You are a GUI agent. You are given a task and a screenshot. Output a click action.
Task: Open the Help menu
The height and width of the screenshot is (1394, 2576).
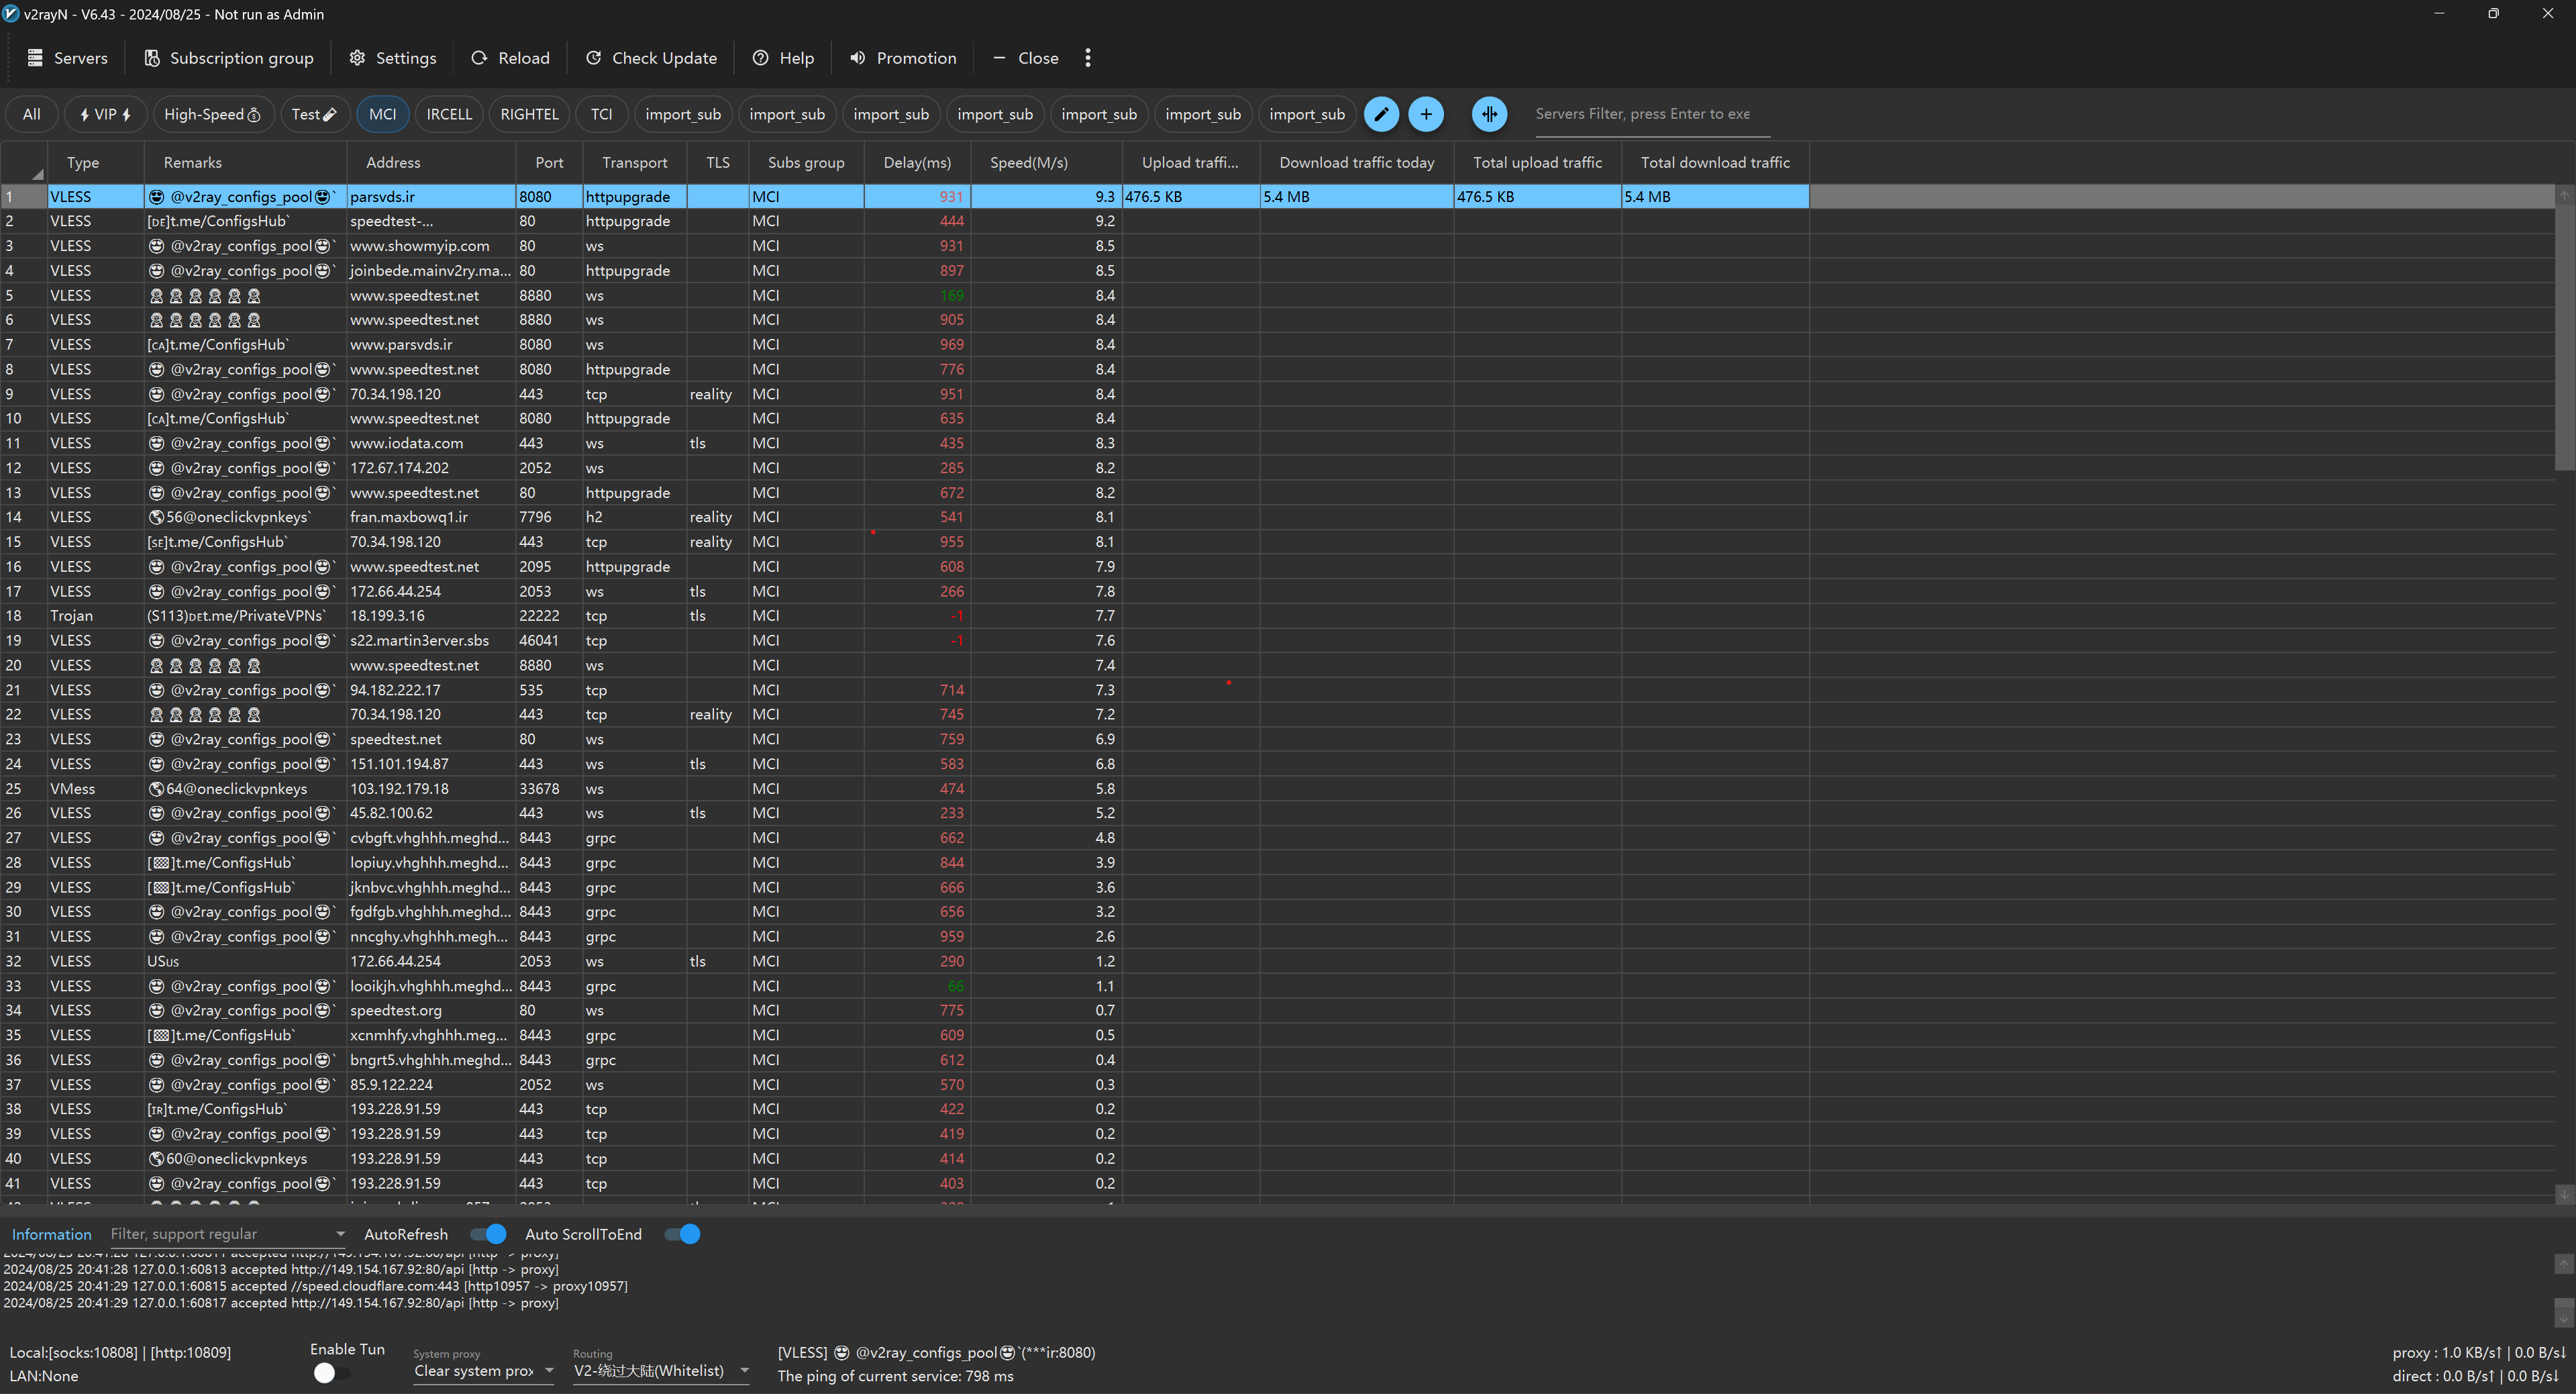783,58
